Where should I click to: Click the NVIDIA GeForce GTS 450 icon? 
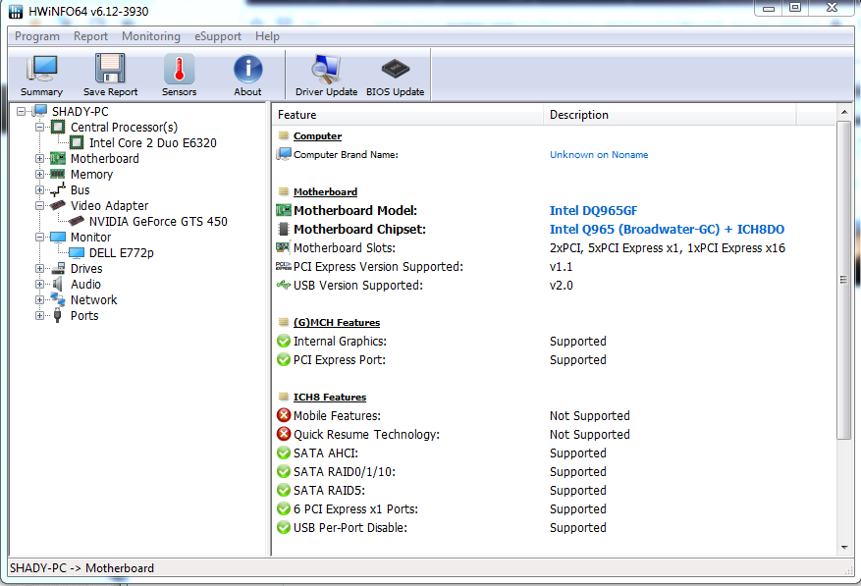(x=77, y=221)
